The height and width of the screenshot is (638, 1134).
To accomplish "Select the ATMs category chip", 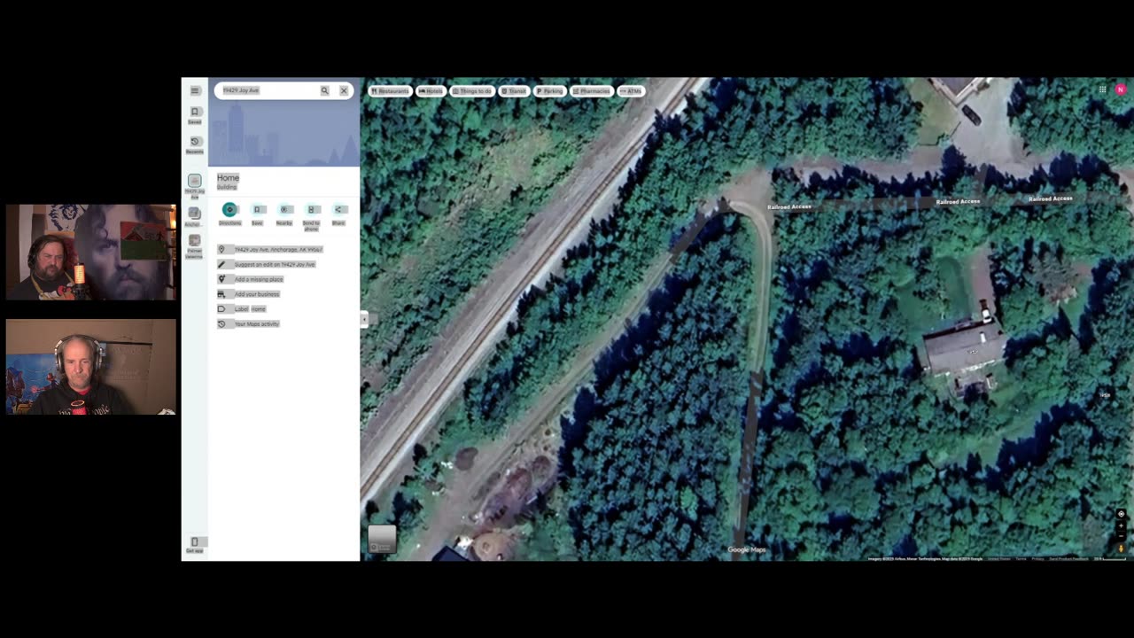I will point(631,91).
